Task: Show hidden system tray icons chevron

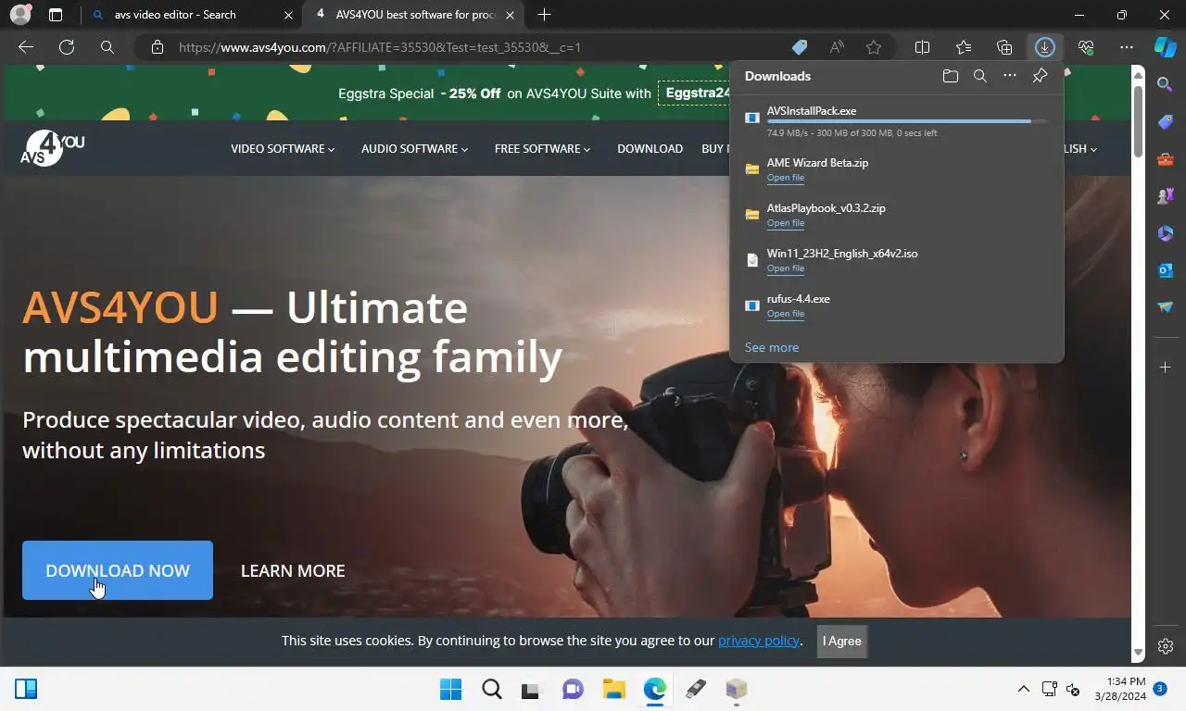Action: 1024,689
